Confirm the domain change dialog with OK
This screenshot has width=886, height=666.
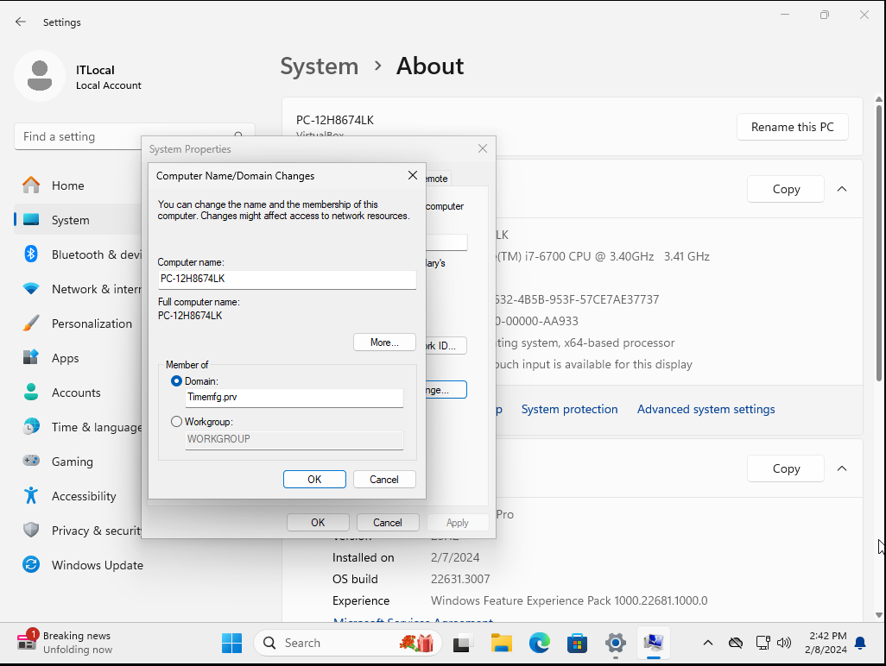314,479
